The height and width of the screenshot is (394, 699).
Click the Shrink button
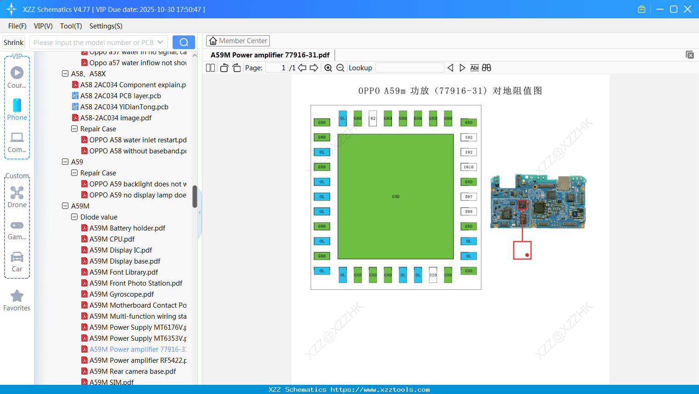(14, 43)
